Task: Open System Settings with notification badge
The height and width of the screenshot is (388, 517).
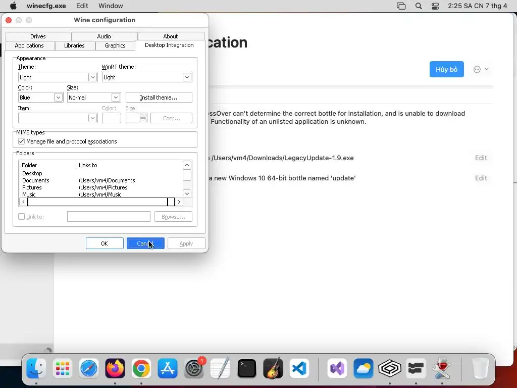Action: click(x=194, y=368)
